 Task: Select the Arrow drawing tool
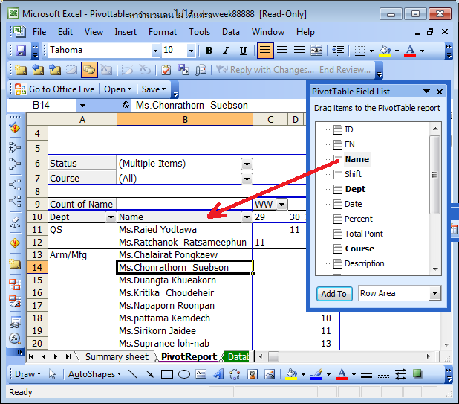(x=149, y=374)
